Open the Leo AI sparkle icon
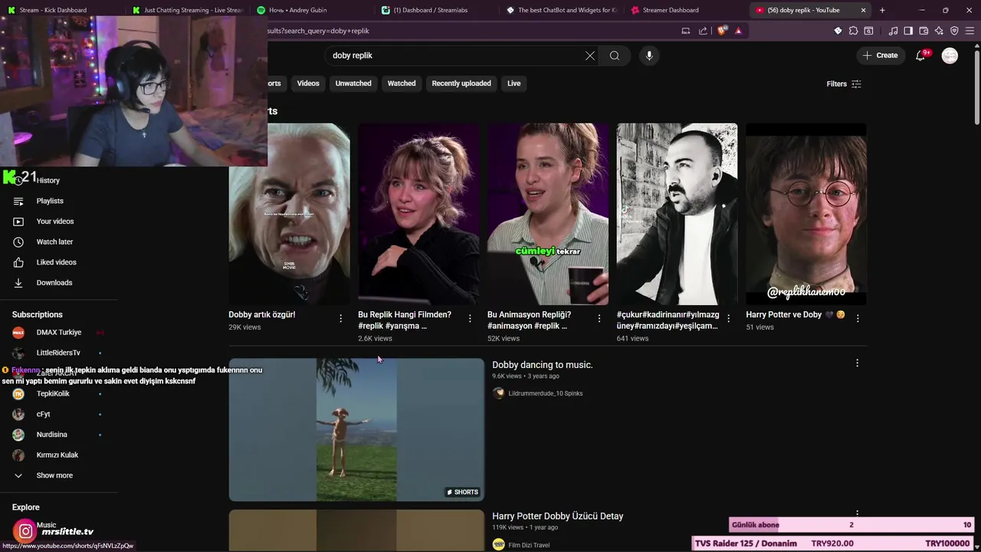 [939, 31]
